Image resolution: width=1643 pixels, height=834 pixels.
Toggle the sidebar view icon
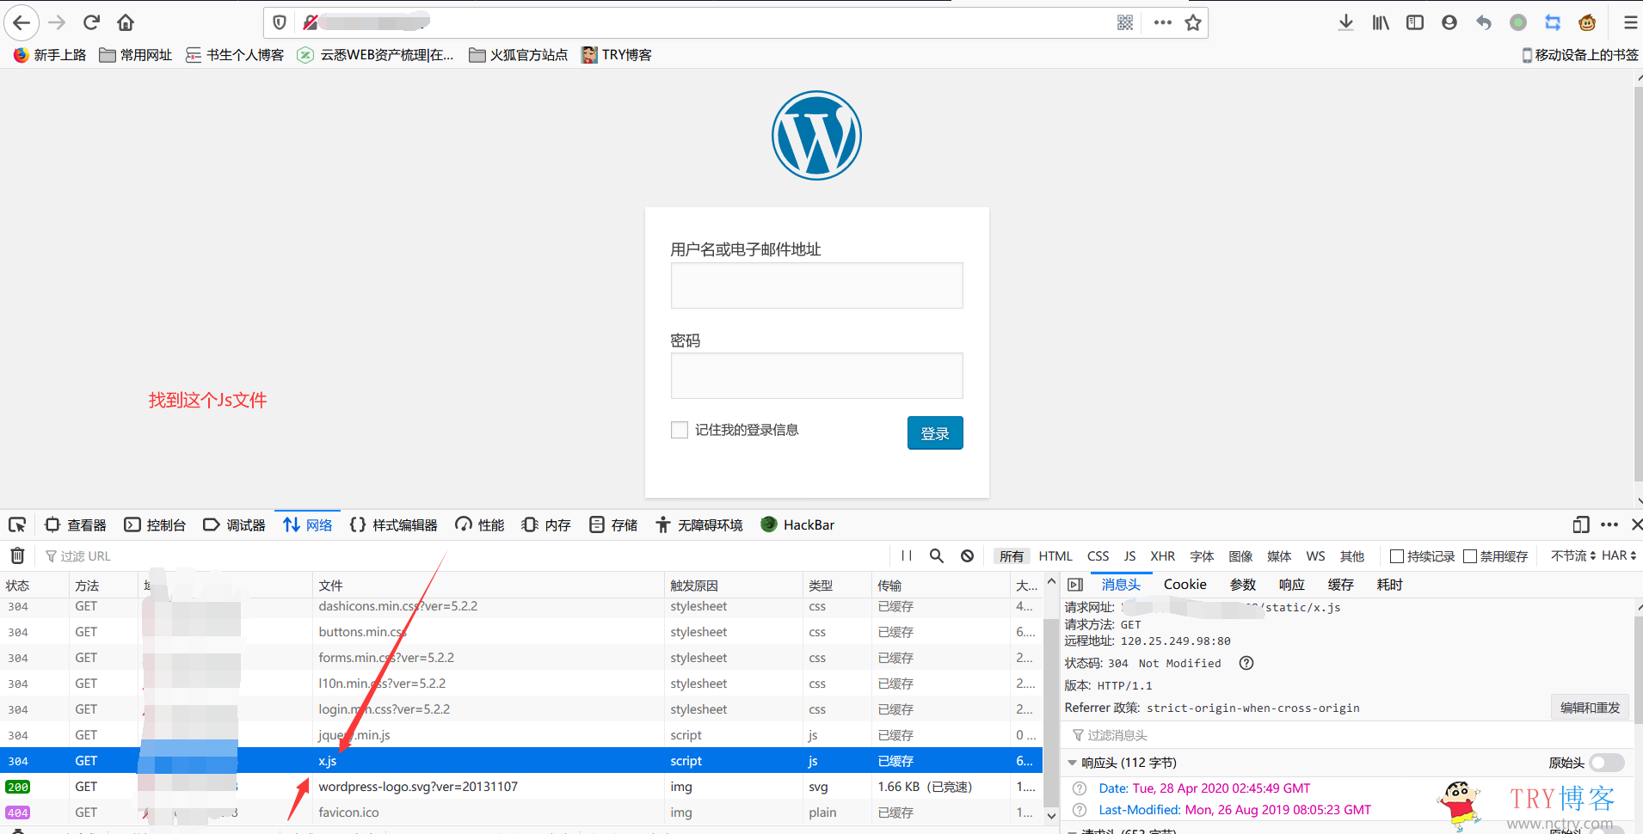(1415, 22)
